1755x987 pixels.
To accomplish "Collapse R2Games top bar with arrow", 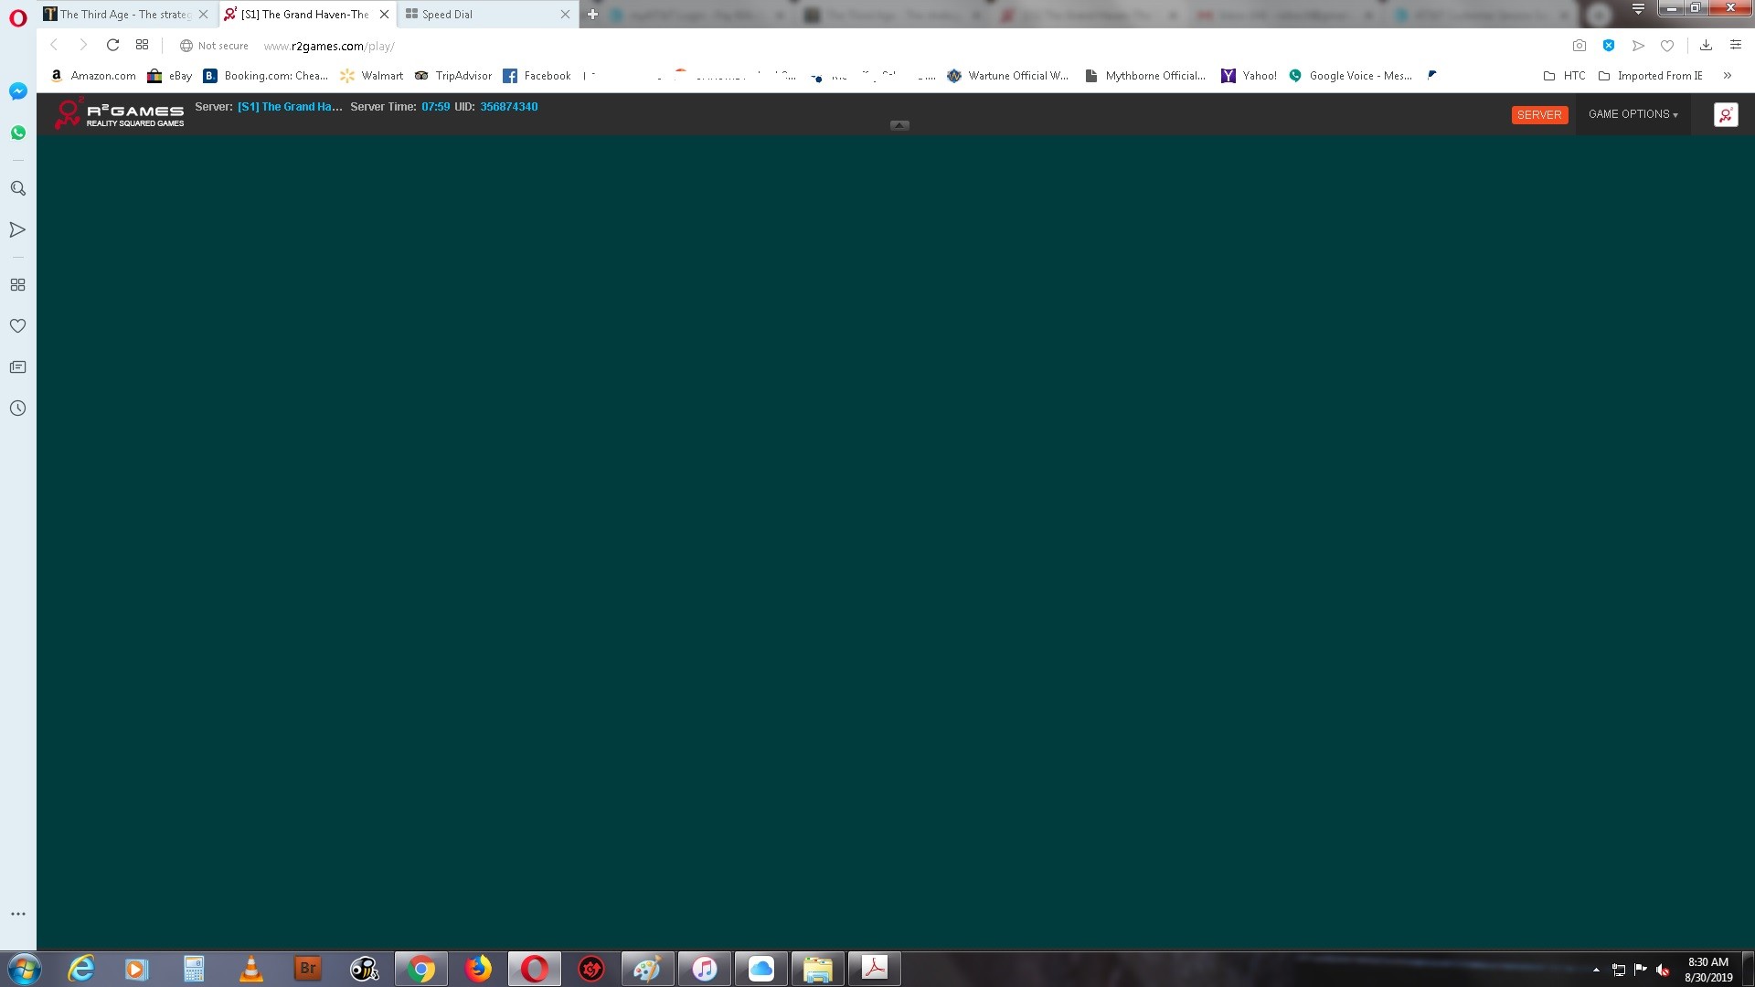I will point(899,125).
